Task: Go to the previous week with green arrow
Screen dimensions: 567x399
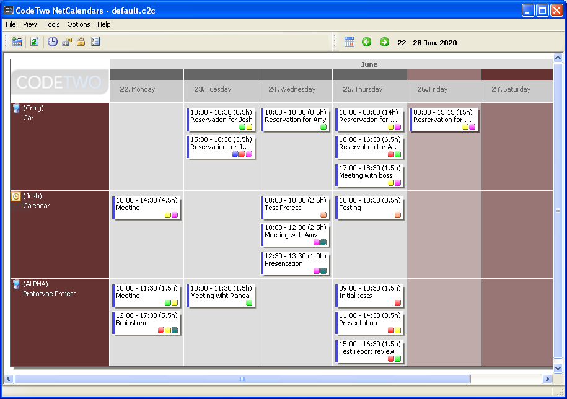Action: tap(367, 42)
